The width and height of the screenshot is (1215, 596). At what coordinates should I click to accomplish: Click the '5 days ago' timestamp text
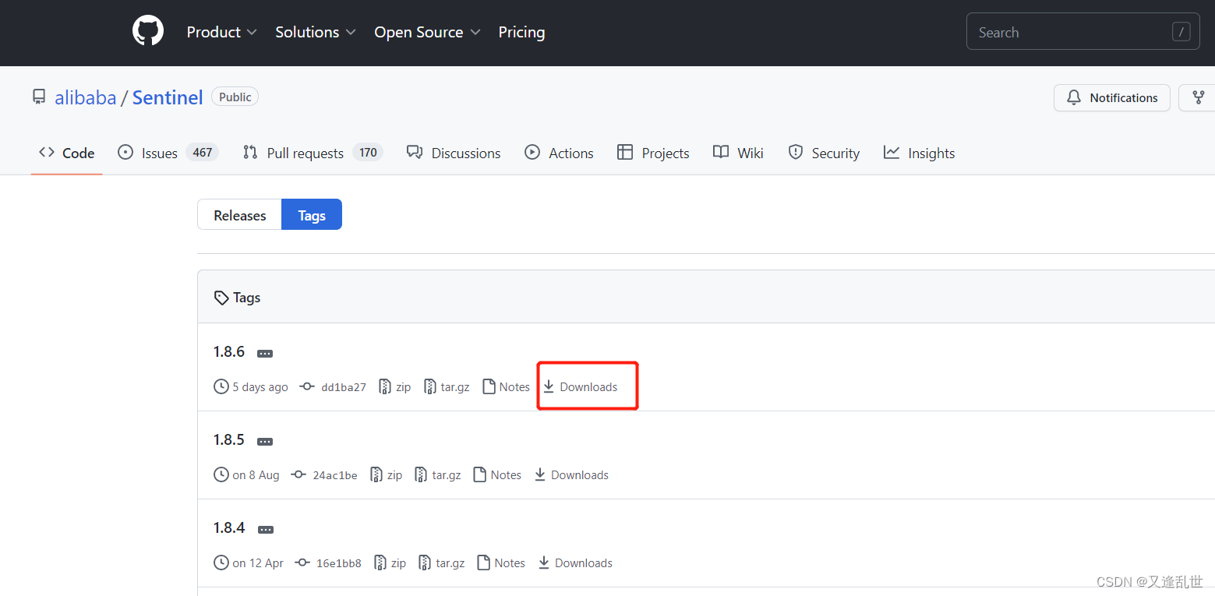coord(260,386)
